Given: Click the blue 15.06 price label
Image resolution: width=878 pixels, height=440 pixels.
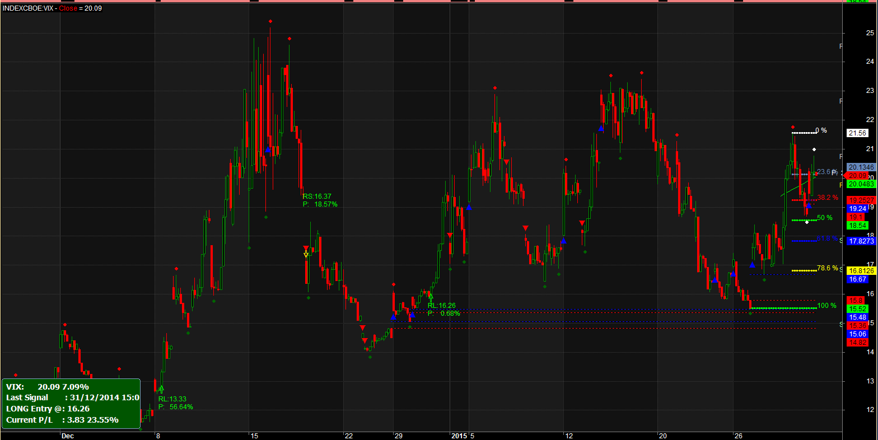Looking at the screenshot, I should coord(857,334).
